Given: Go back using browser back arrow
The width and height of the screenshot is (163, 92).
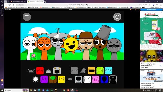Looking at the screenshot, I should (x=6, y=5).
